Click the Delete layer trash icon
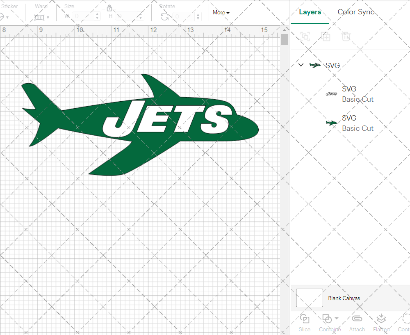The height and width of the screenshot is (335, 410). coord(346,36)
